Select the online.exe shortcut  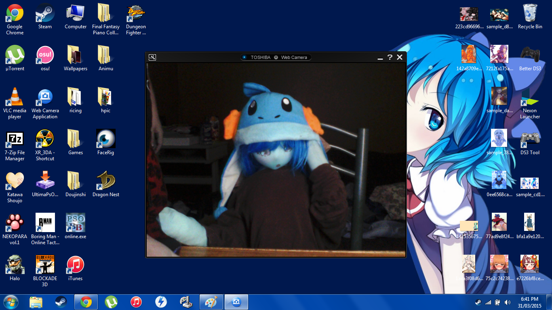click(x=76, y=226)
